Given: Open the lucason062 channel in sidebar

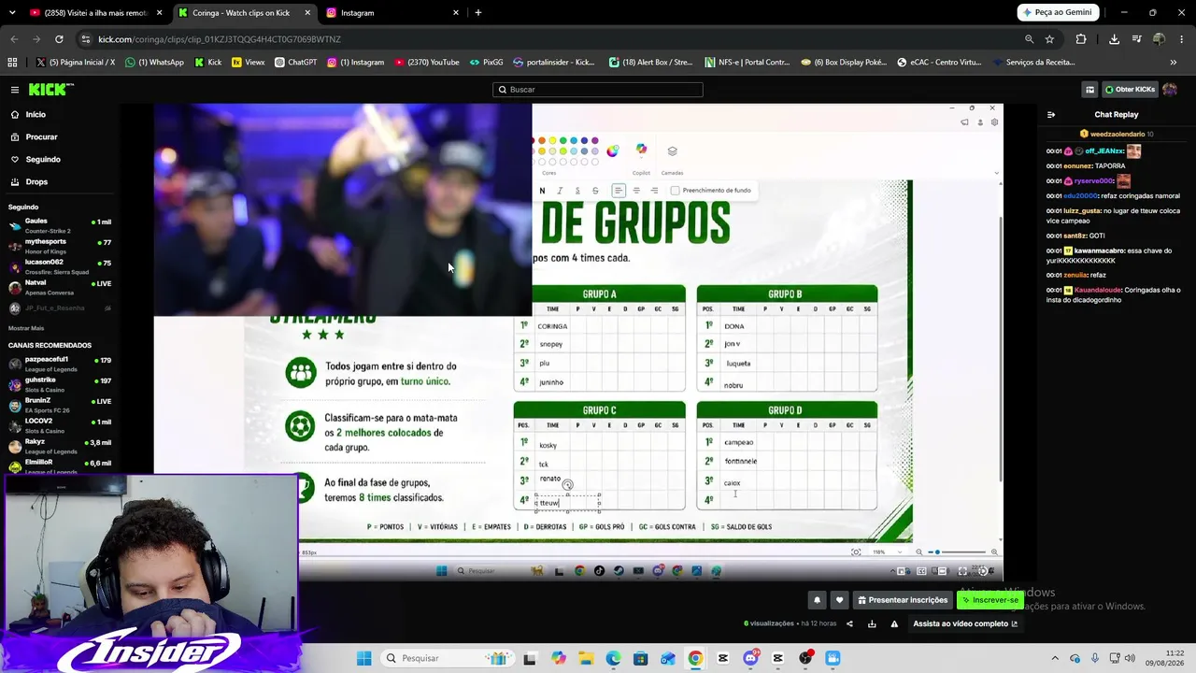Looking at the screenshot, I should [x=60, y=266].
